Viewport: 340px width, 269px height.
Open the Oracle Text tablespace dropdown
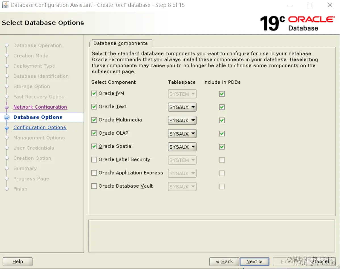182,107
